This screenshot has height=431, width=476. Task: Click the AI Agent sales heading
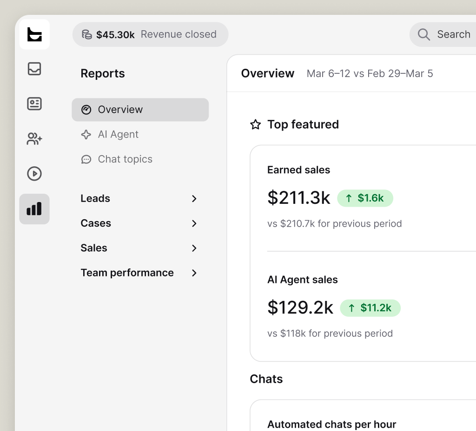[302, 280]
